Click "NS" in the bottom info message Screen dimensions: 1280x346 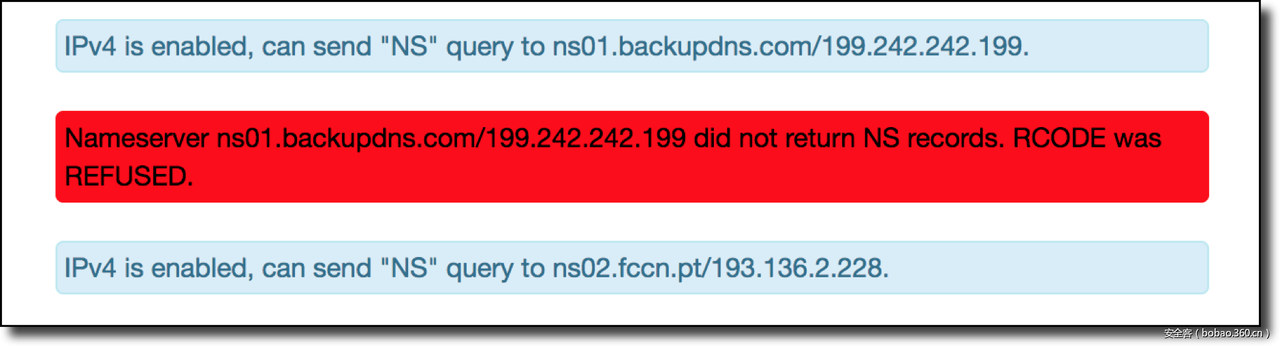pos(409,268)
